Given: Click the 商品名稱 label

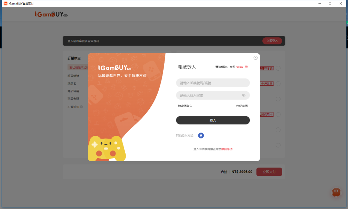Looking at the screenshot, I should [x=73, y=91].
